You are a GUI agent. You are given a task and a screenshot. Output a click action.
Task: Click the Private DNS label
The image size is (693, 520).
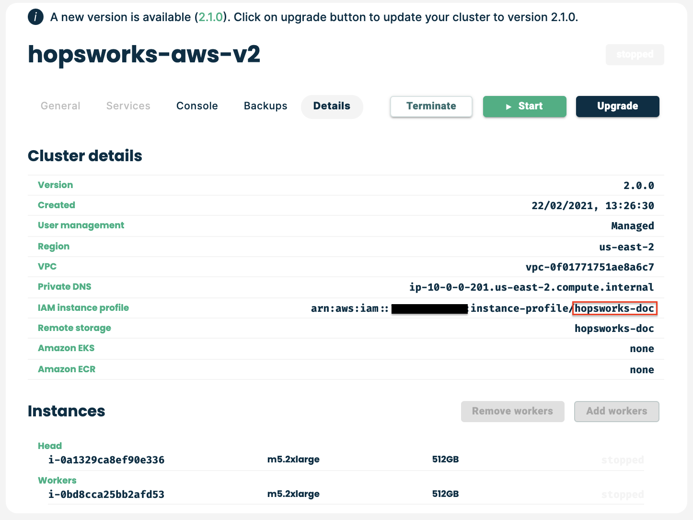65,287
